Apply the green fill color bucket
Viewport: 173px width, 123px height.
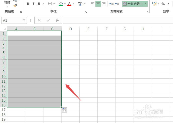click(x=61, y=4)
